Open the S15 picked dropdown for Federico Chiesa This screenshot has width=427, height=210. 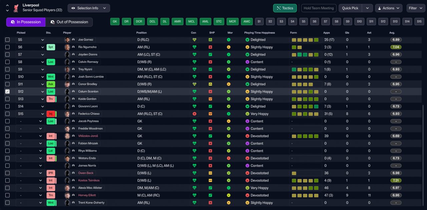30,114
